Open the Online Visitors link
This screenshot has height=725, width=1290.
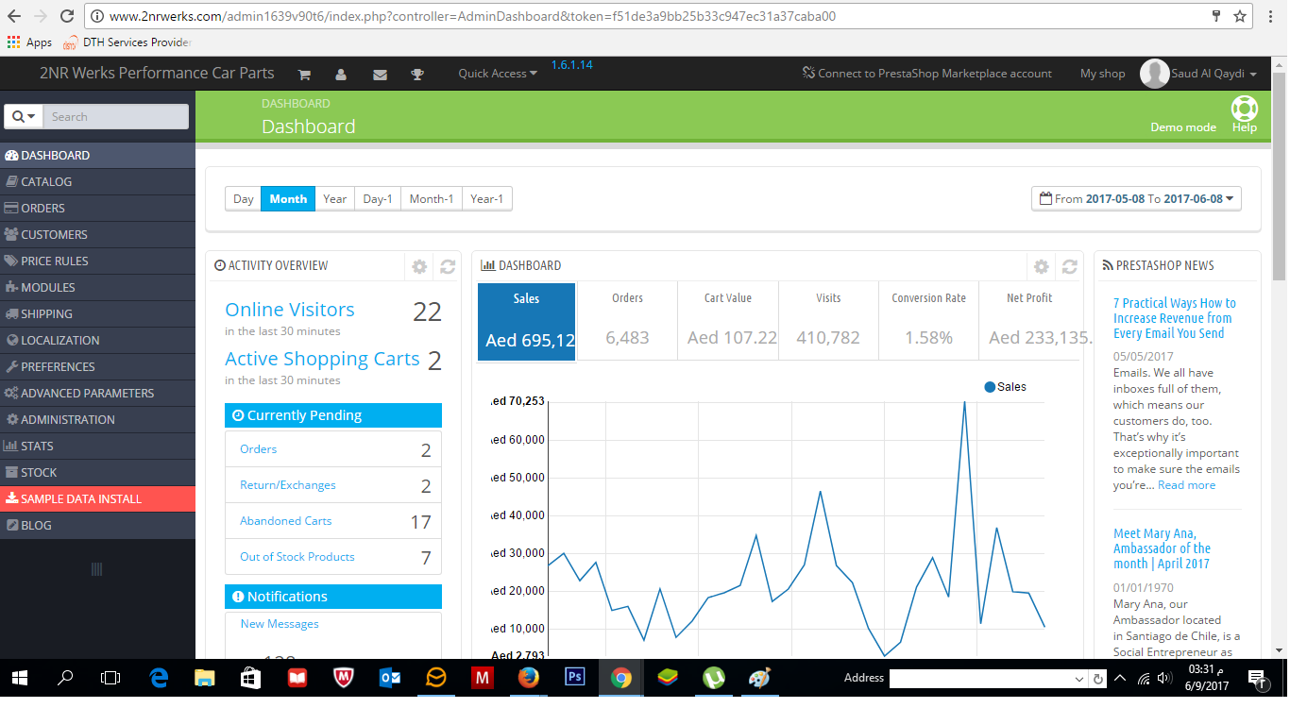(290, 310)
